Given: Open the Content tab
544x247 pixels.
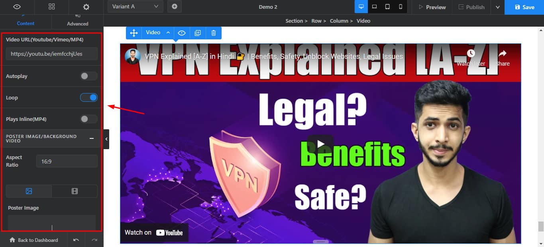Looking at the screenshot, I should click(x=26, y=21).
